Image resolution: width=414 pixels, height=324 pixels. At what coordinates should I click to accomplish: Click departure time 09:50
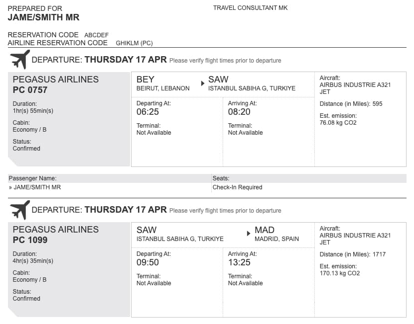[x=147, y=262]
